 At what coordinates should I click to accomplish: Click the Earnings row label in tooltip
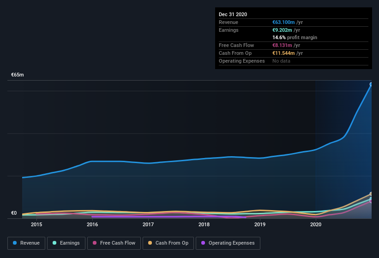click(x=229, y=30)
